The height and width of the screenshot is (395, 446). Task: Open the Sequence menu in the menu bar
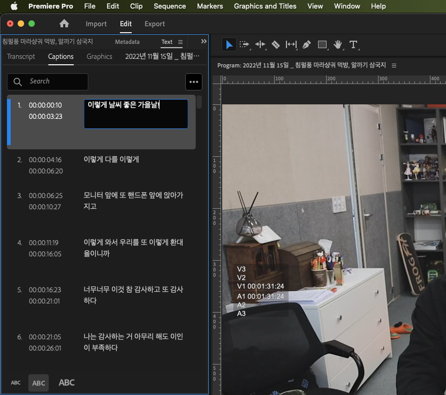(170, 6)
